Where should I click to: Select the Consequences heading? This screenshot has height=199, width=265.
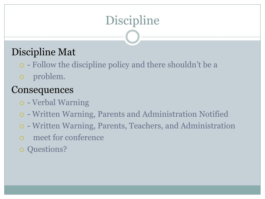click(42, 90)
